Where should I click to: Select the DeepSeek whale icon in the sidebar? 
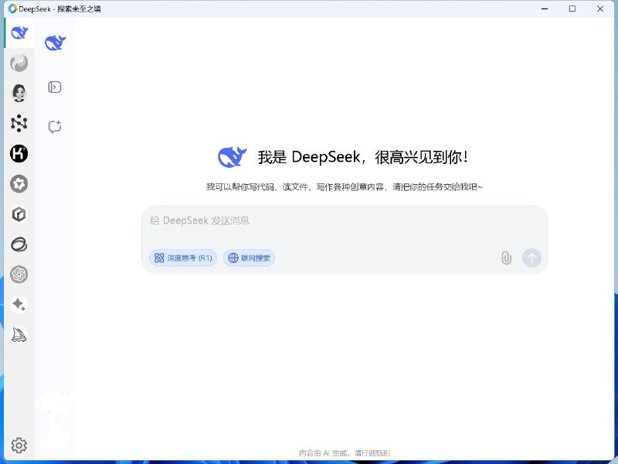point(19,32)
